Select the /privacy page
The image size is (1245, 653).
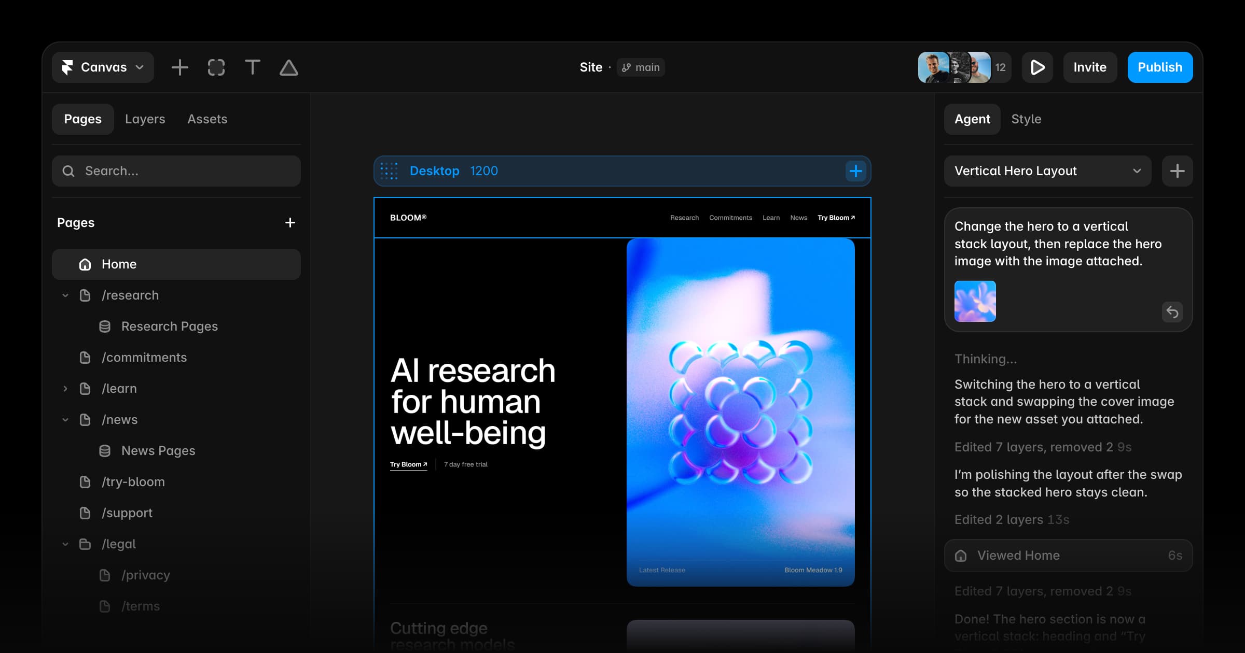tap(176, 575)
